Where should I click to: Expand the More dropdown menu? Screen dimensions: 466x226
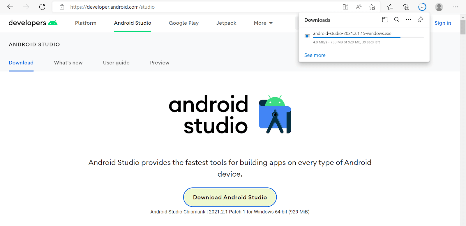point(263,23)
